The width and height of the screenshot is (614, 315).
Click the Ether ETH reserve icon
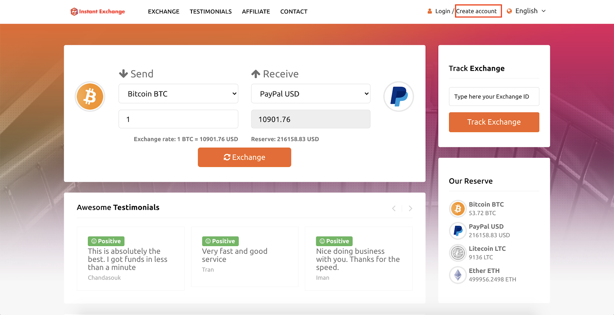click(x=458, y=275)
